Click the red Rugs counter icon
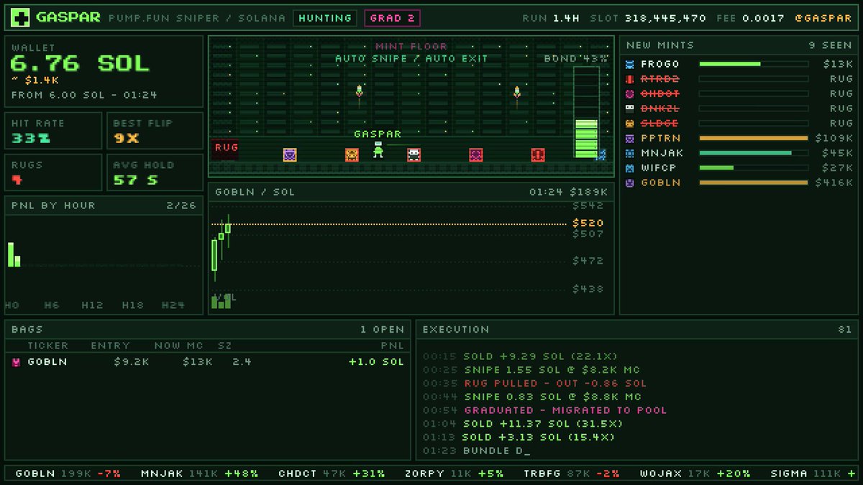Viewport: 863px width, 485px height. point(17,180)
